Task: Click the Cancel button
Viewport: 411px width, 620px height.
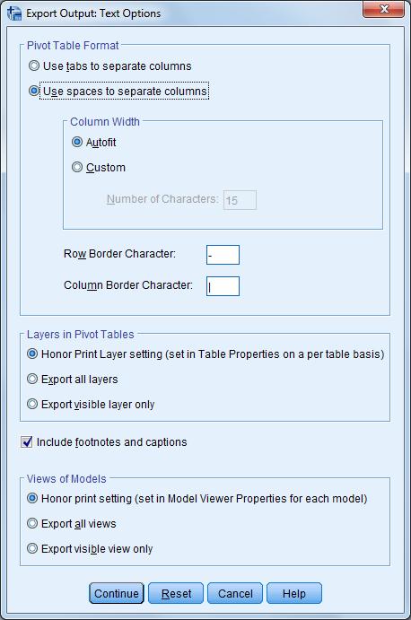Action: click(235, 593)
